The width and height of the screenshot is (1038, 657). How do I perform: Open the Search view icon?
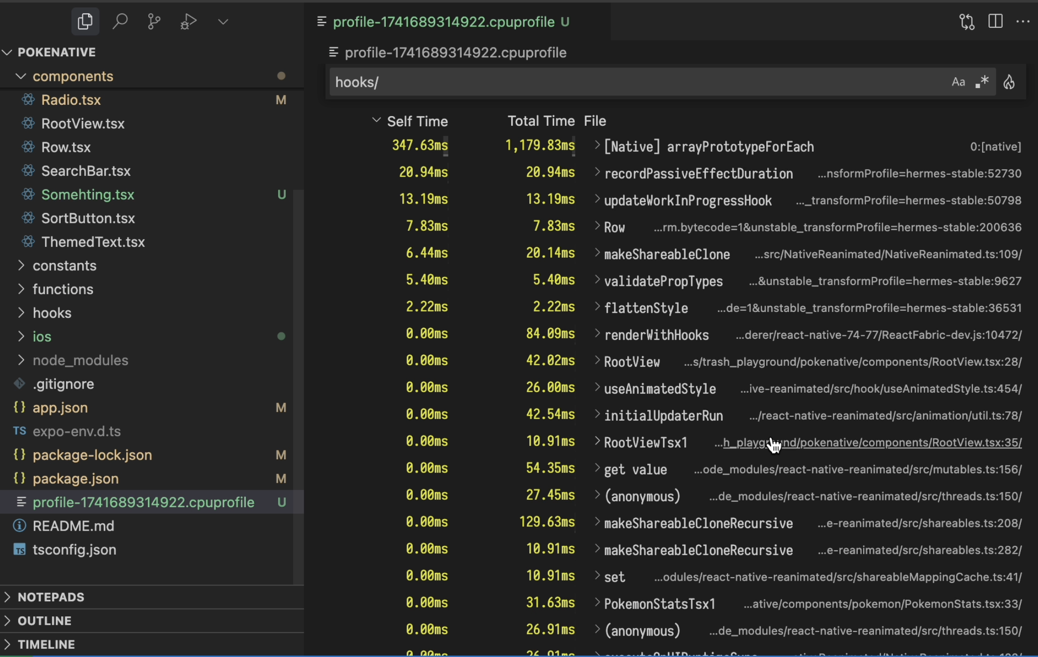[x=120, y=22]
